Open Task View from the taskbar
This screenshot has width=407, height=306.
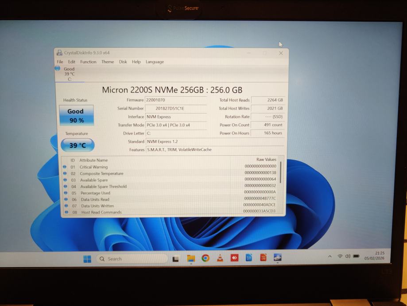[x=176, y=259]
